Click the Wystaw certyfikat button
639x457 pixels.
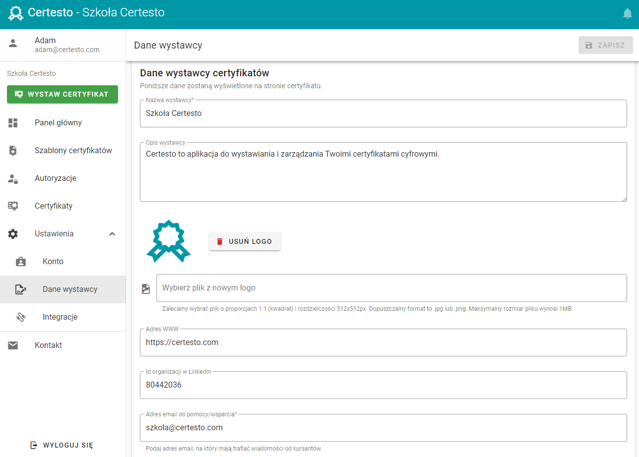point(63,94)
